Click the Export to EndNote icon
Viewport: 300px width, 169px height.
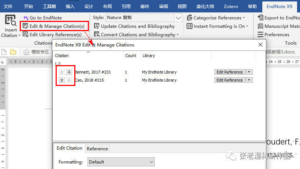click(x=260, y=18)
